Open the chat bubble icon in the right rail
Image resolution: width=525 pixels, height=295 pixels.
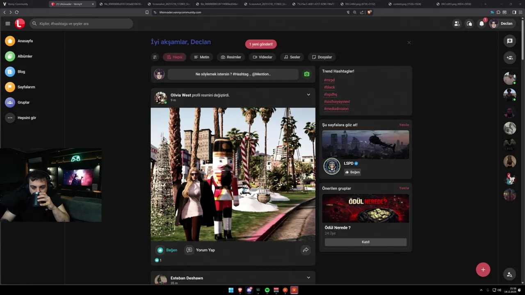510,41
